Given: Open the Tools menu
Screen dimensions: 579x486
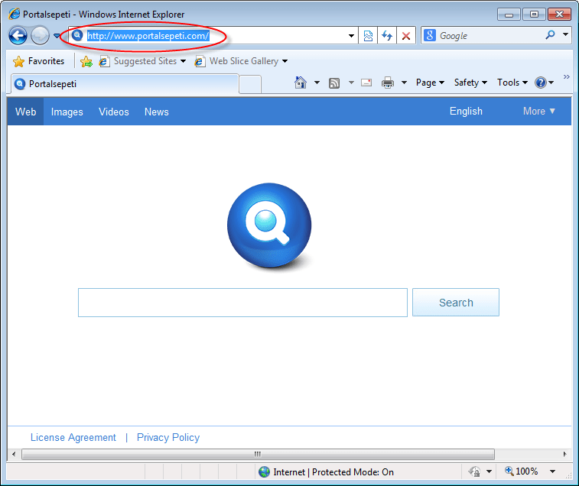Looking at the screenshot, I should tap(512, 83).
